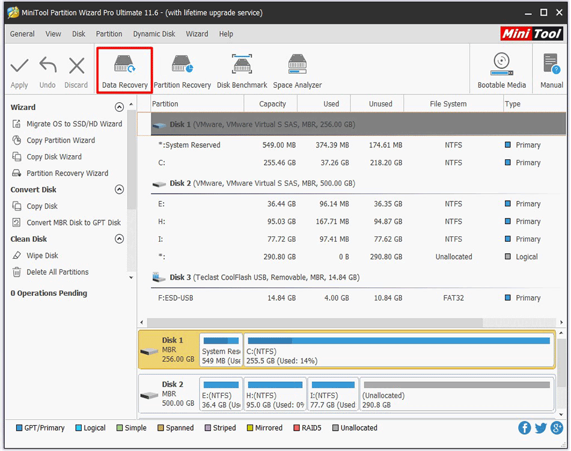Click the Undo arrow icon

47,65
